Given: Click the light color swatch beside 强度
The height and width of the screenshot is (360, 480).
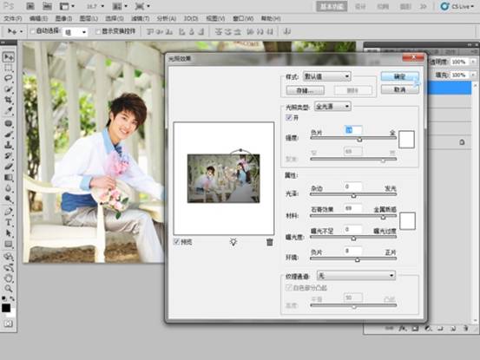Looking at the screenshot, I should (x=406, y=140).
